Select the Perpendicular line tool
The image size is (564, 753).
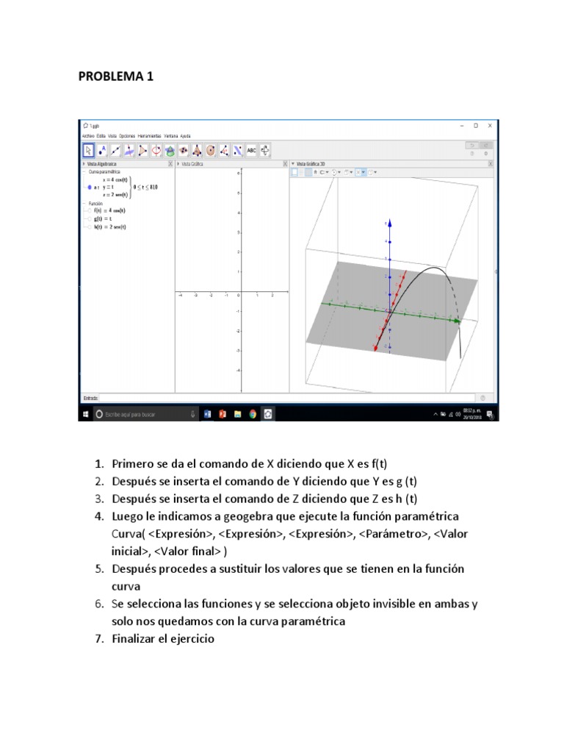pos(129,150)
